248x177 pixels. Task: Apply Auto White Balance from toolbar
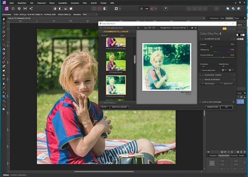[x=71, y=9]
